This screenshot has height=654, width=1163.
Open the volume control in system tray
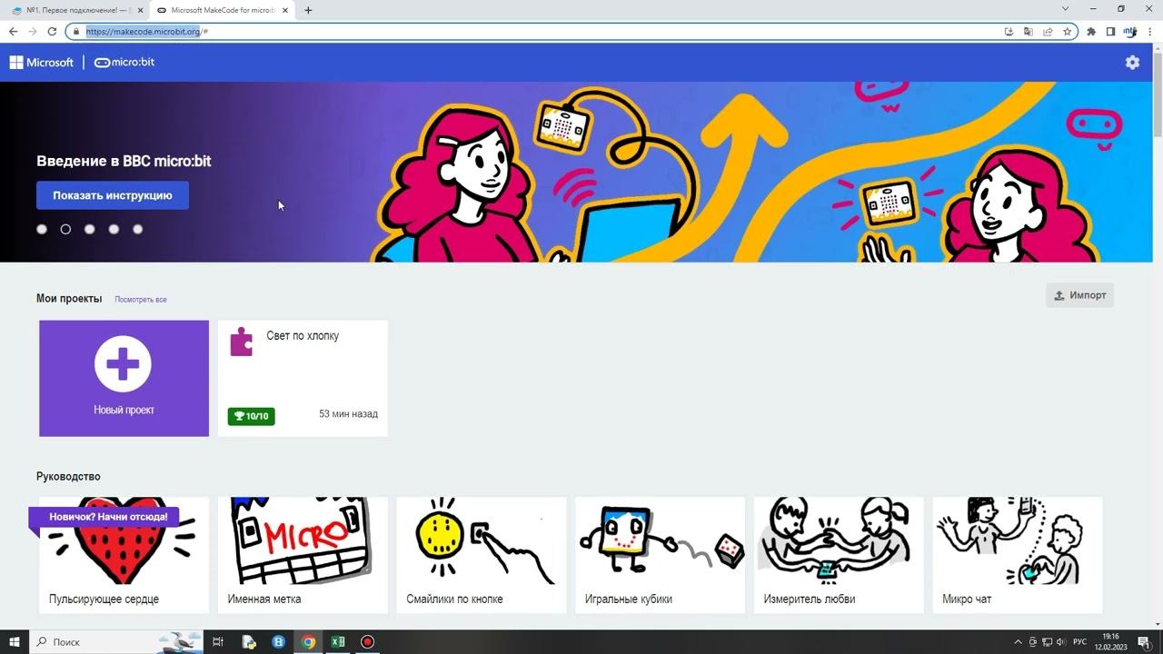tap(1060, 642)
